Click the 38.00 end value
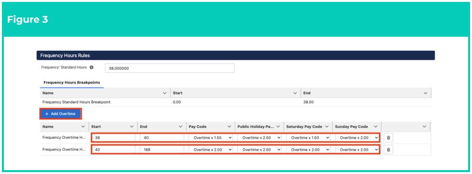472x174 pixels. point(308,102)
